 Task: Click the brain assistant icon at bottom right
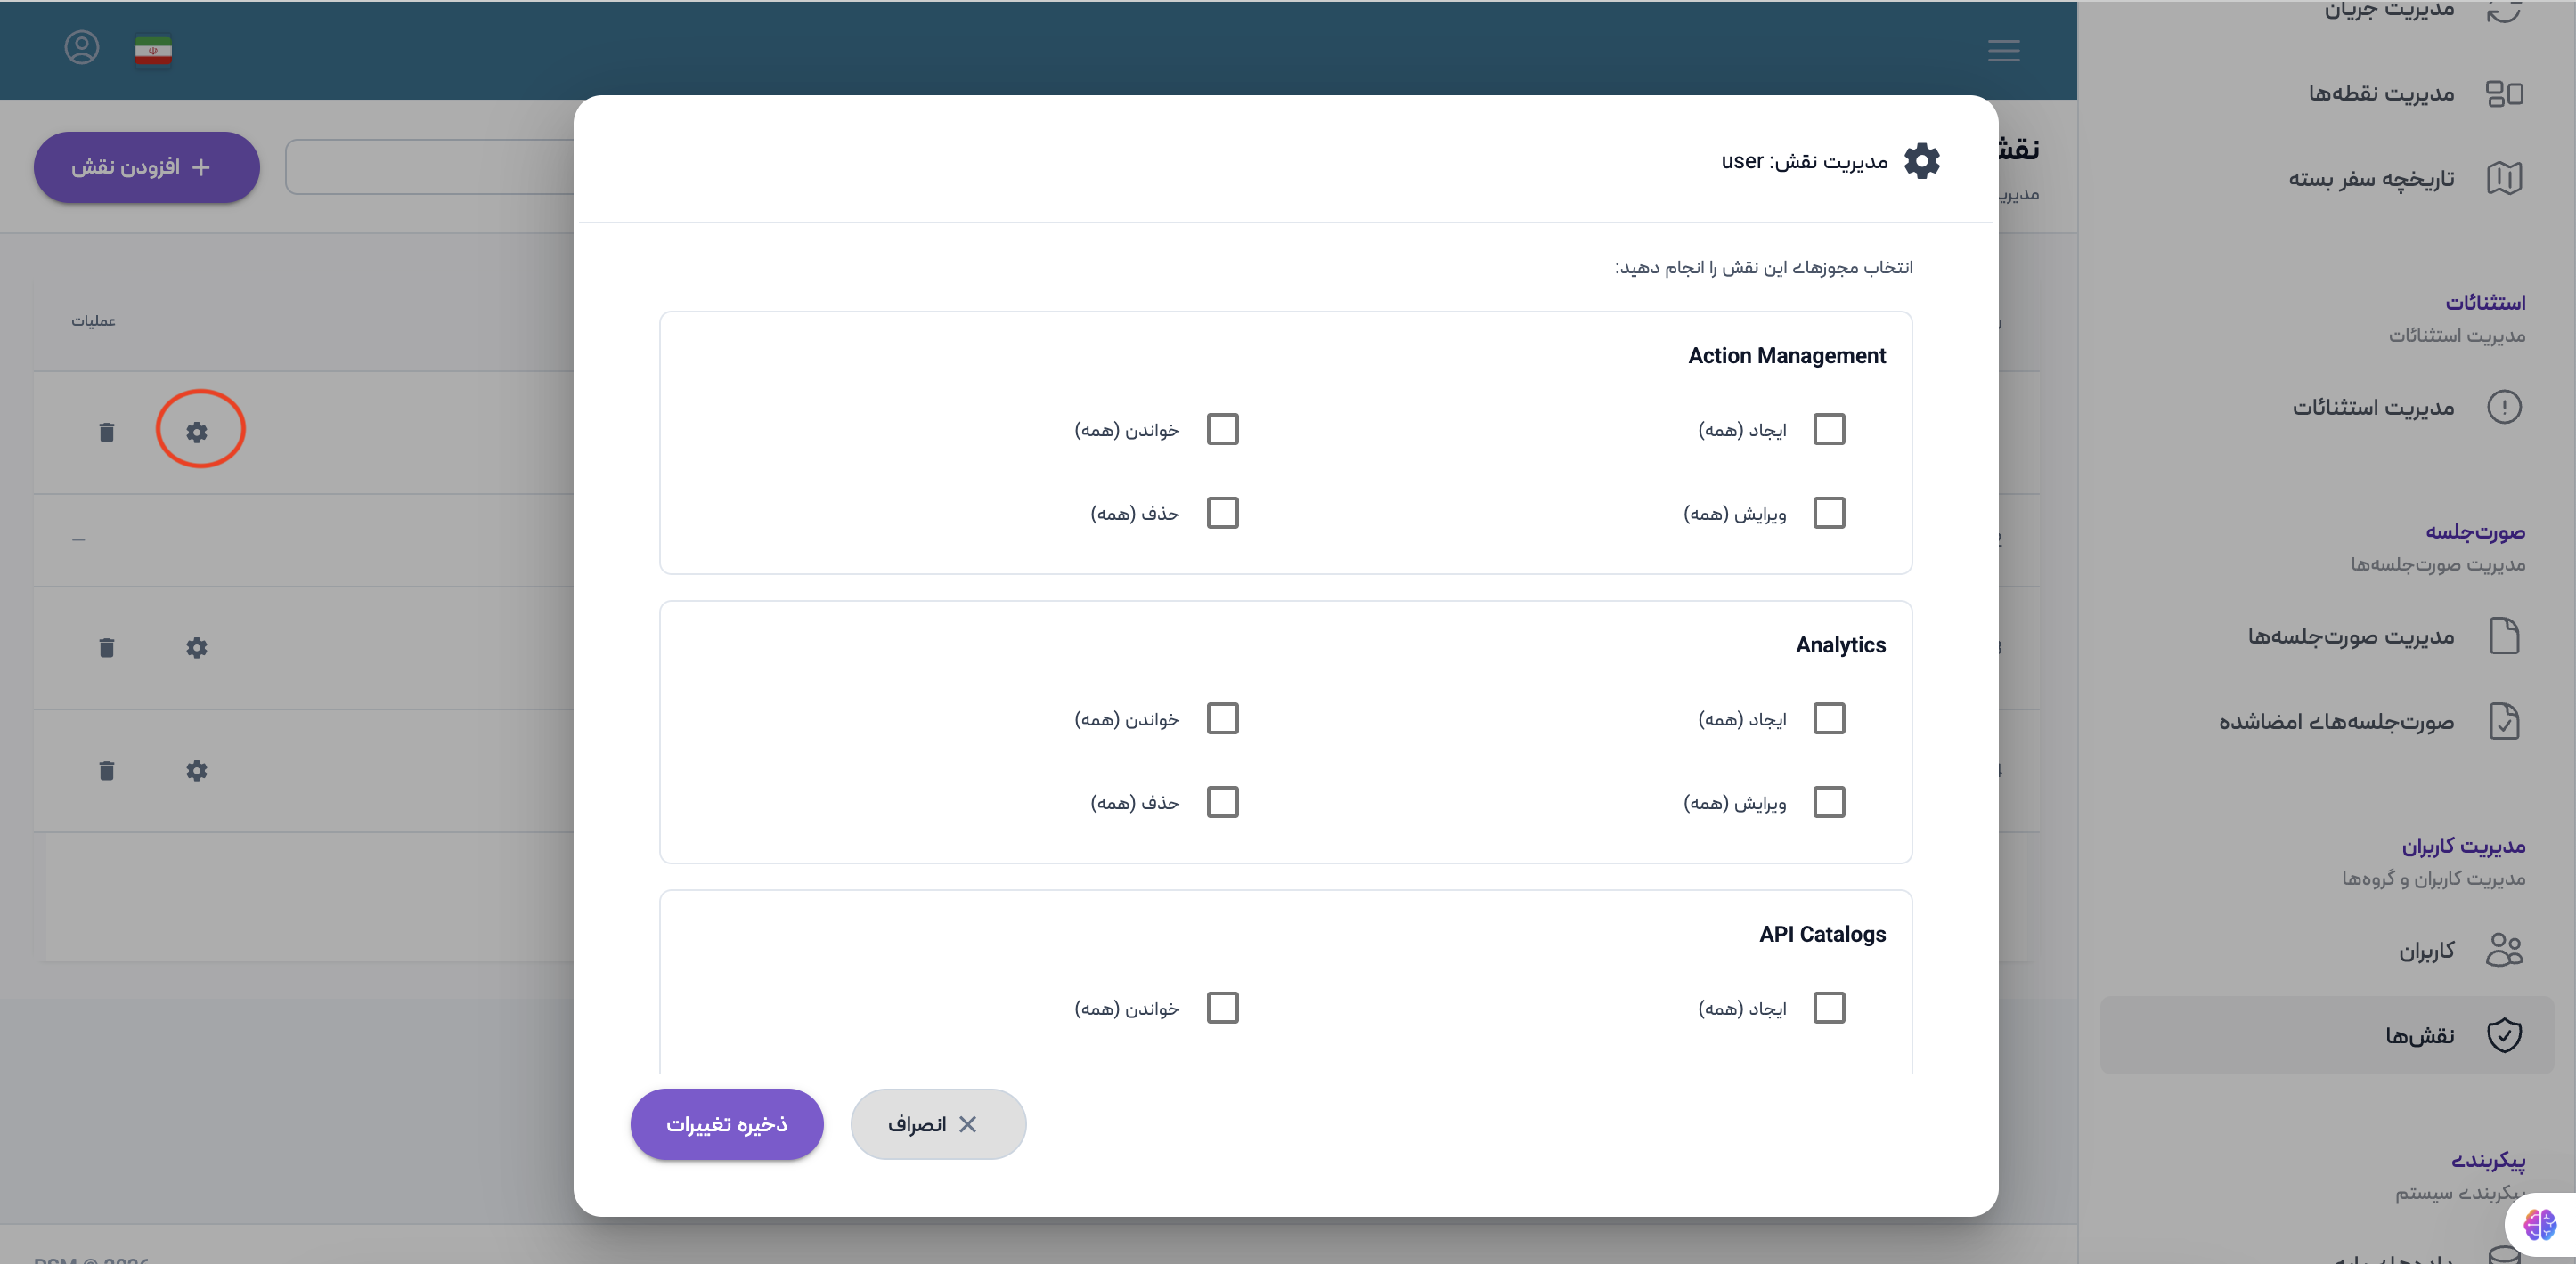tap(2539, 1223)
